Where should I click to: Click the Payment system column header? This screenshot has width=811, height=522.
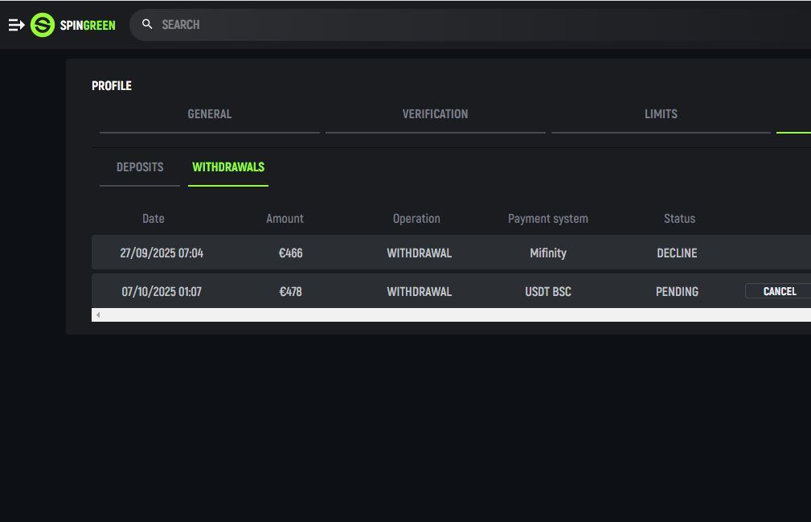[x=548, y=219]
